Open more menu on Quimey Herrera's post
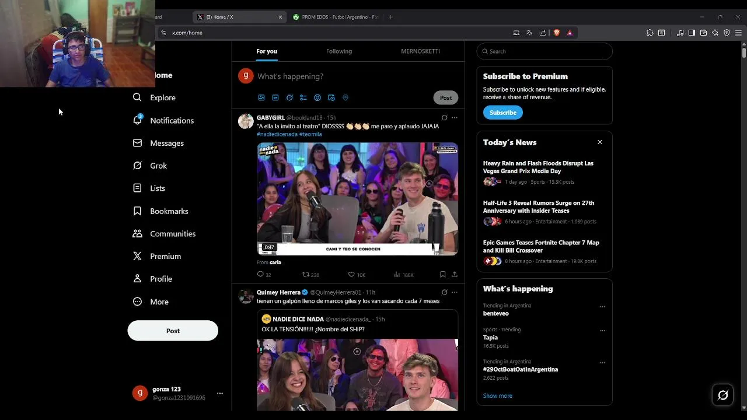This screenshot has width=747, height=420. click(x=455, y=292)
